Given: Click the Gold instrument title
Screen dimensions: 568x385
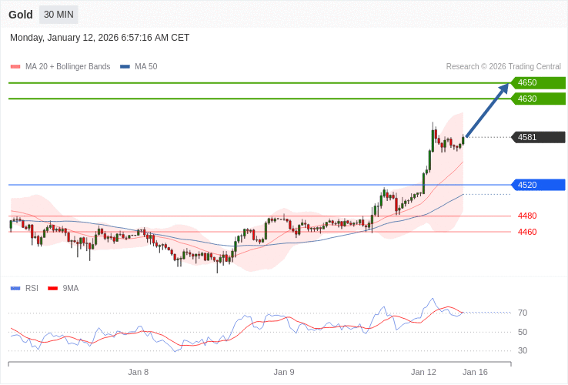Looking at the screenshot, I should [x=21, y=15].
